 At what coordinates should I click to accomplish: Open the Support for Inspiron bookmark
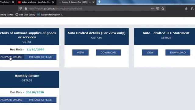click(x=50, y=15)
